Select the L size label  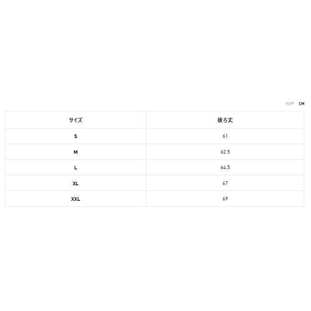(x=75, y=168)
